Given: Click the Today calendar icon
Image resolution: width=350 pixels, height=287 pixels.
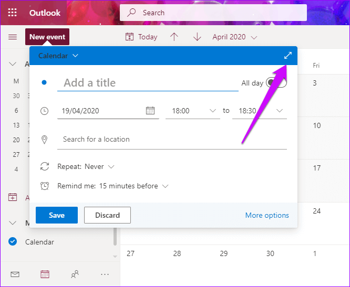Looking at the screenshot, I should pyautogui.click(x=129, y=37).
